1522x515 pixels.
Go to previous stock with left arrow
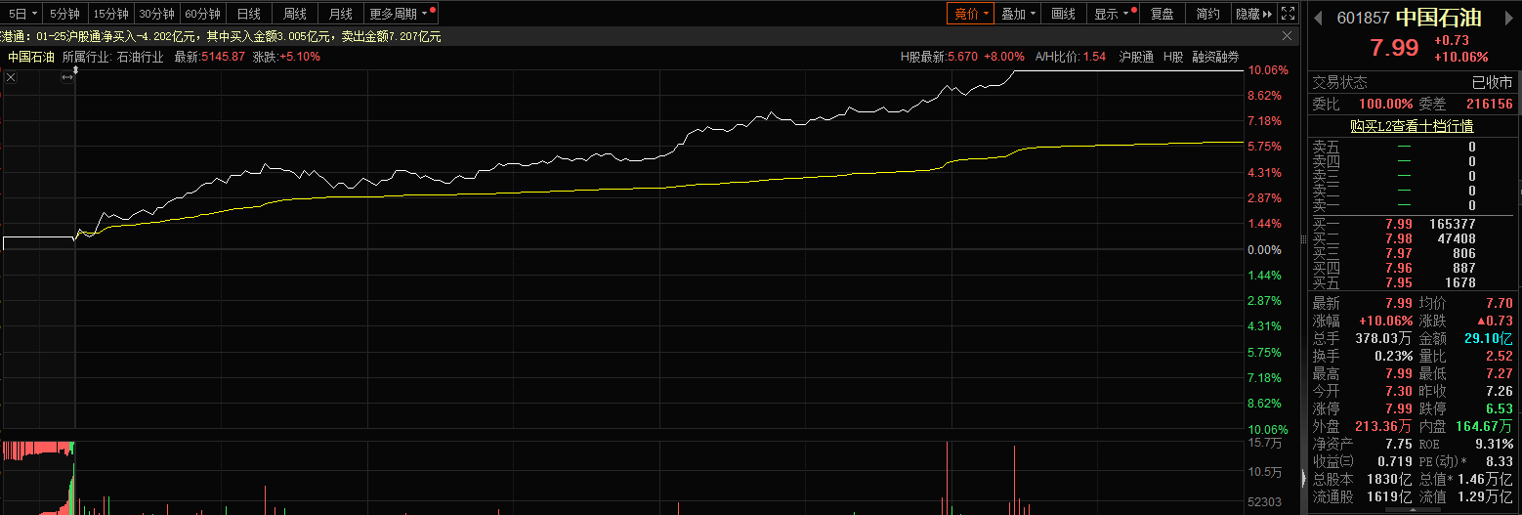pyautogui.click(x=1318, y=18)
